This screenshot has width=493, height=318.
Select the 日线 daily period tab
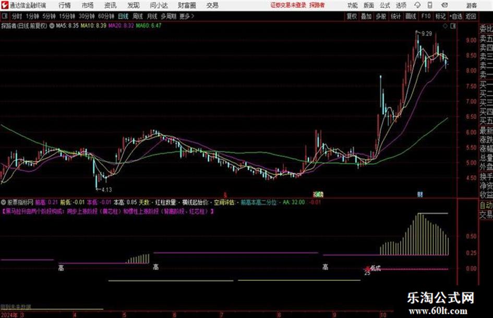[x=123, y=16]
